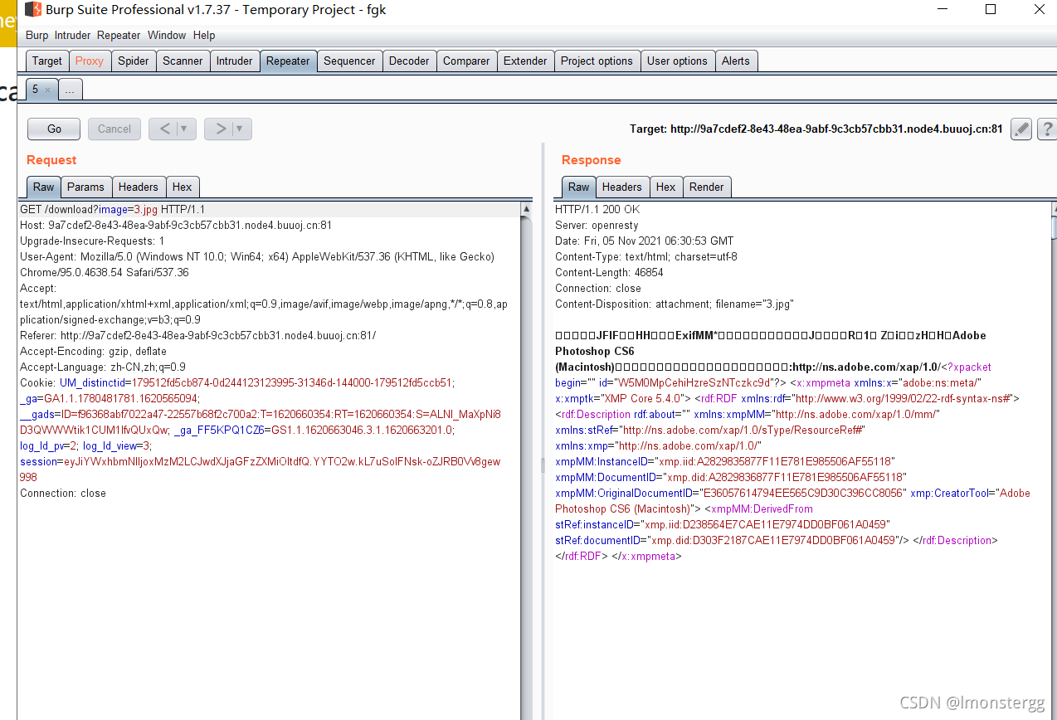Click the session cookie value text

(x=261, y=469)
